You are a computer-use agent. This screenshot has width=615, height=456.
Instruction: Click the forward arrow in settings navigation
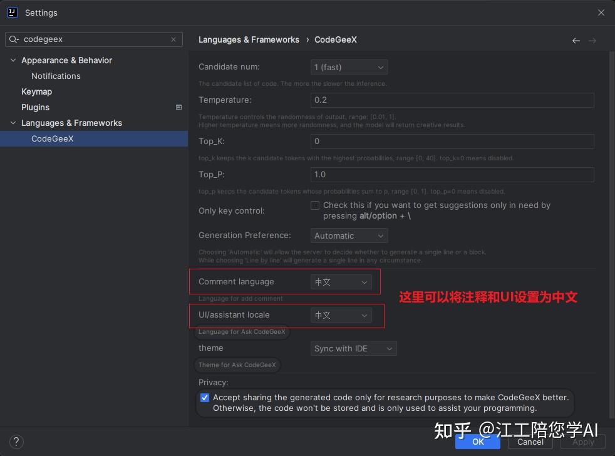pos(592,40)
